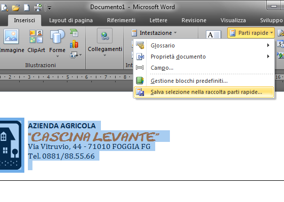Open the Riferimenti tab

coord(121,20)
